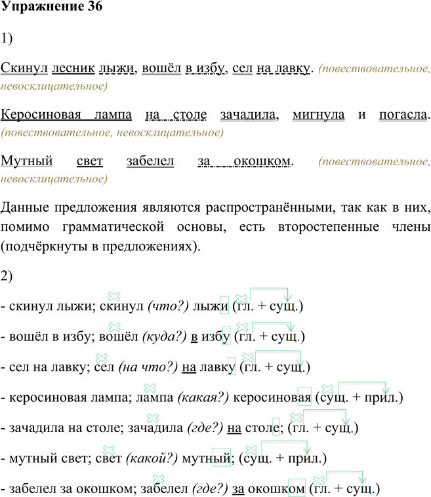Click '(гл. + сущ.)' in the 'сел на лавку' row
Viewport: 431px width, 497px height.
tap(275, 367)
